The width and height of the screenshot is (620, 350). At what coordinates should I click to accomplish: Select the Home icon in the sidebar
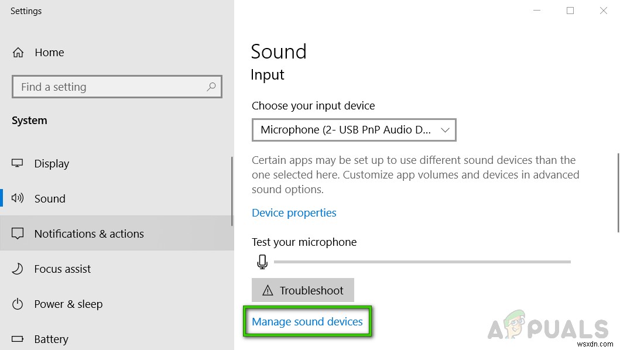point(18,52)
